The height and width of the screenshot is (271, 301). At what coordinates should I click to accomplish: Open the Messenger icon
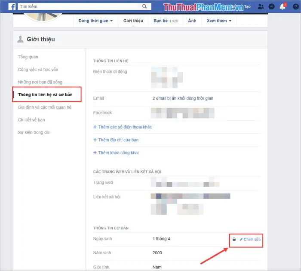[x=271, y=7]
